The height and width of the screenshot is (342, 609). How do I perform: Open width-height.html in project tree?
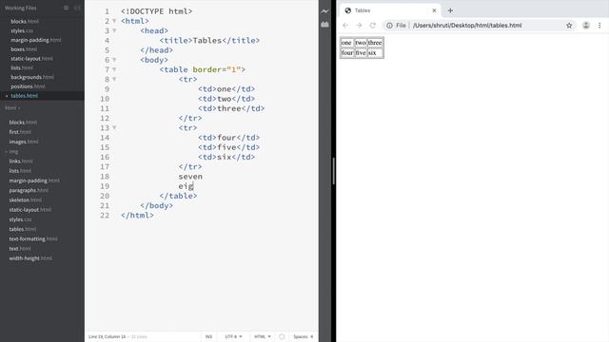30,258
